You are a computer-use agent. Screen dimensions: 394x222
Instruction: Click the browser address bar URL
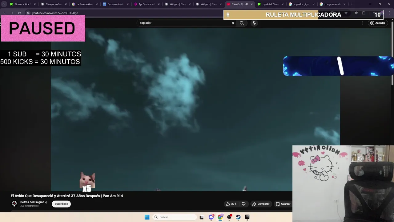tap(55, 13)
